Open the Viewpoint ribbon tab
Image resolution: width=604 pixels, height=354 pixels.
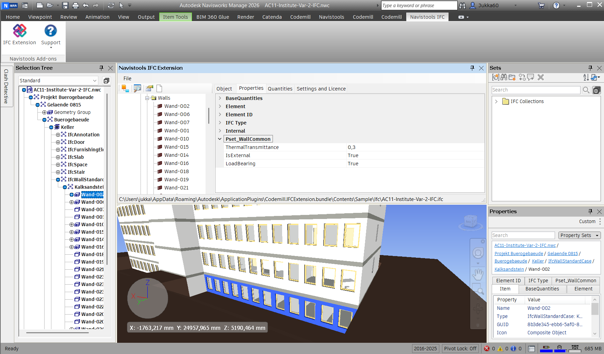(40, 17)
